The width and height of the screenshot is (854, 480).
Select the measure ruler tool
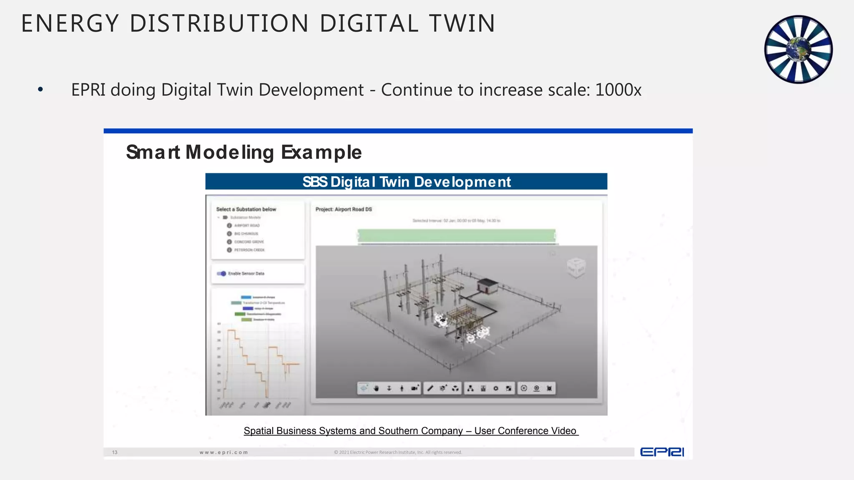point(430,388)
